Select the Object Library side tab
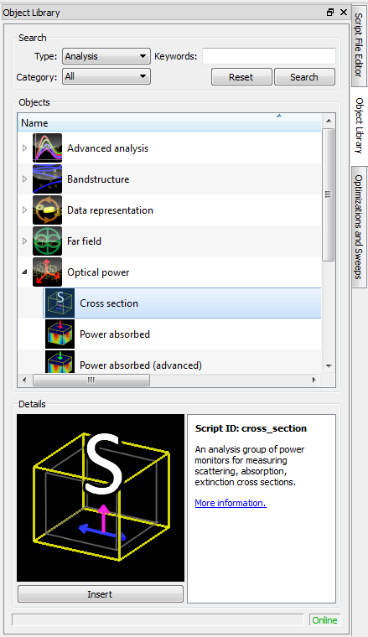368x637 pixels. (358, 126)
